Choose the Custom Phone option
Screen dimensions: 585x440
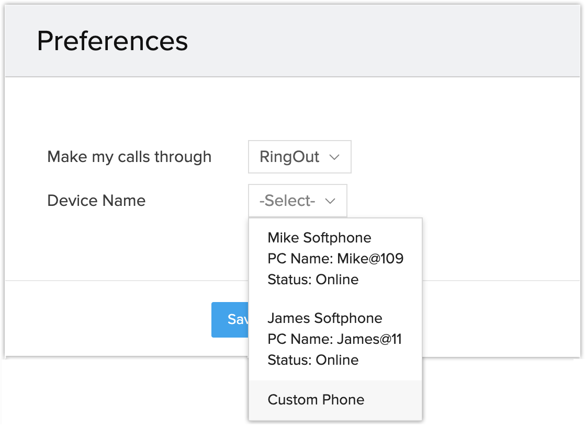pos(316,400)
